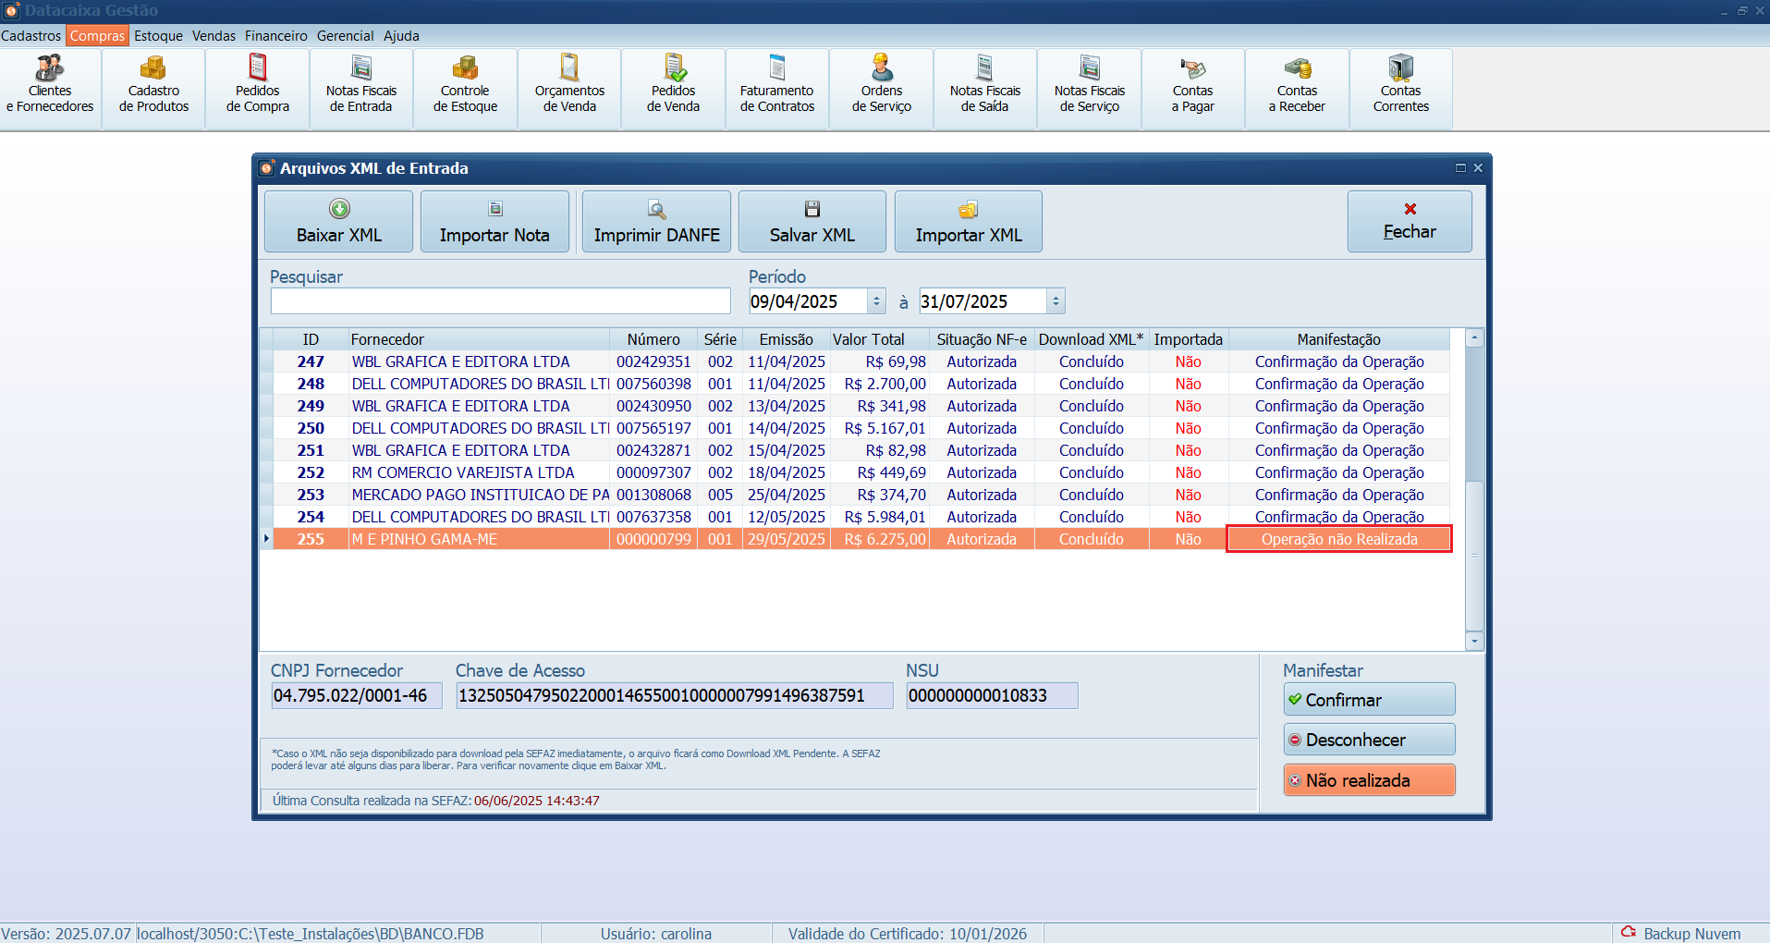Click Confirmar manifestation button
This screenshot has width=1770, height=943.
pos(1369,700)
